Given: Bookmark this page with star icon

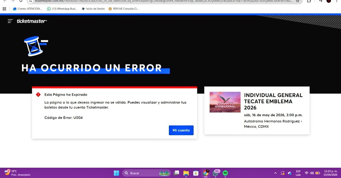Looking at the screenshot, I should coord(297,1).
